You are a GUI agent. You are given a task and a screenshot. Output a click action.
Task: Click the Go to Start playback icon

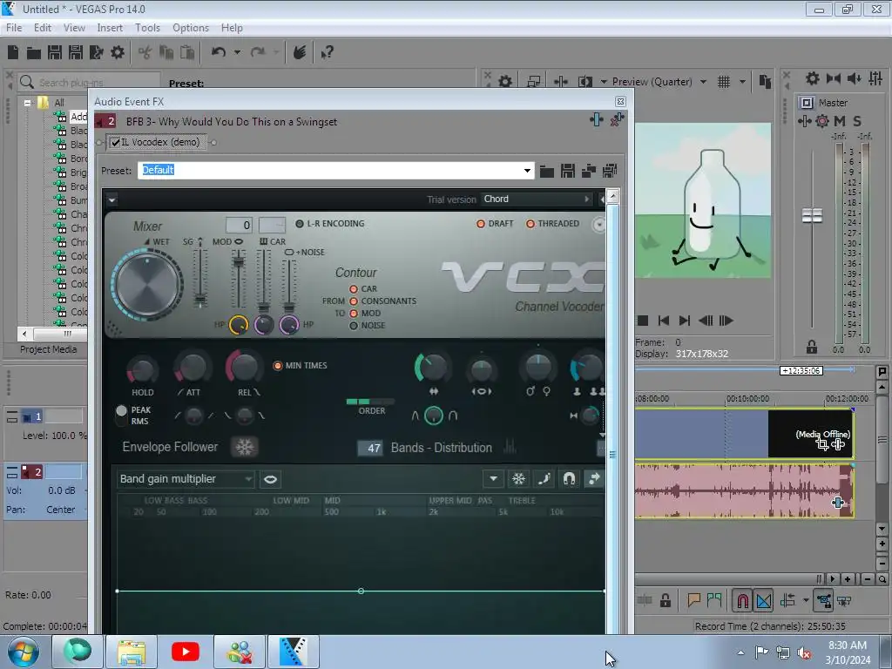(x=663, y=321)
